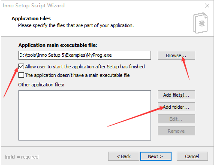Click the disabled Remove button

[176, 131]
